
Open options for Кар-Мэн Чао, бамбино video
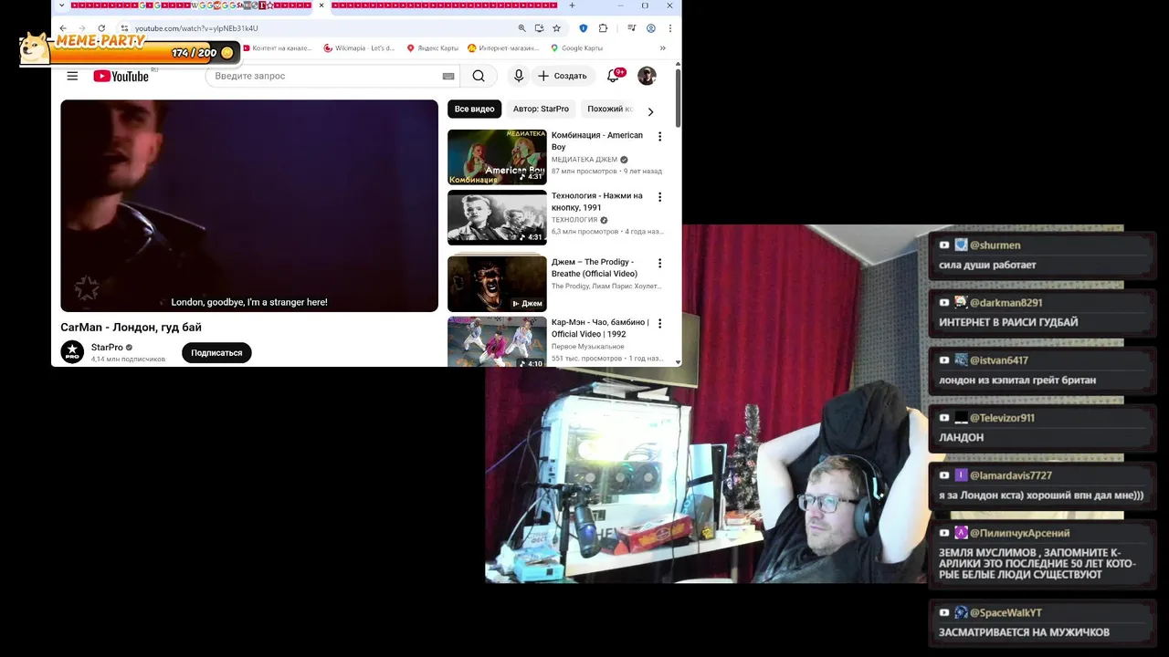(659, 324)
